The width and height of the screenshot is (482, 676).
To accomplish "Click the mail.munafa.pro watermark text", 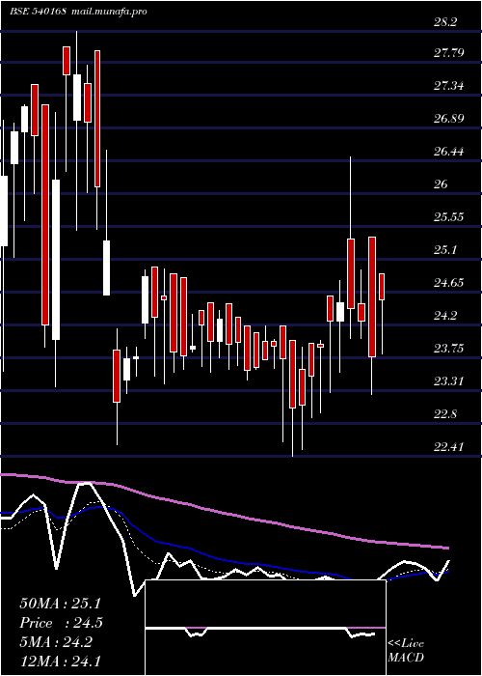I will pyautogui.click(x=108, y=12).
